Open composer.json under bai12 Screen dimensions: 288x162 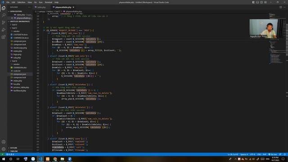click(20, 41)
